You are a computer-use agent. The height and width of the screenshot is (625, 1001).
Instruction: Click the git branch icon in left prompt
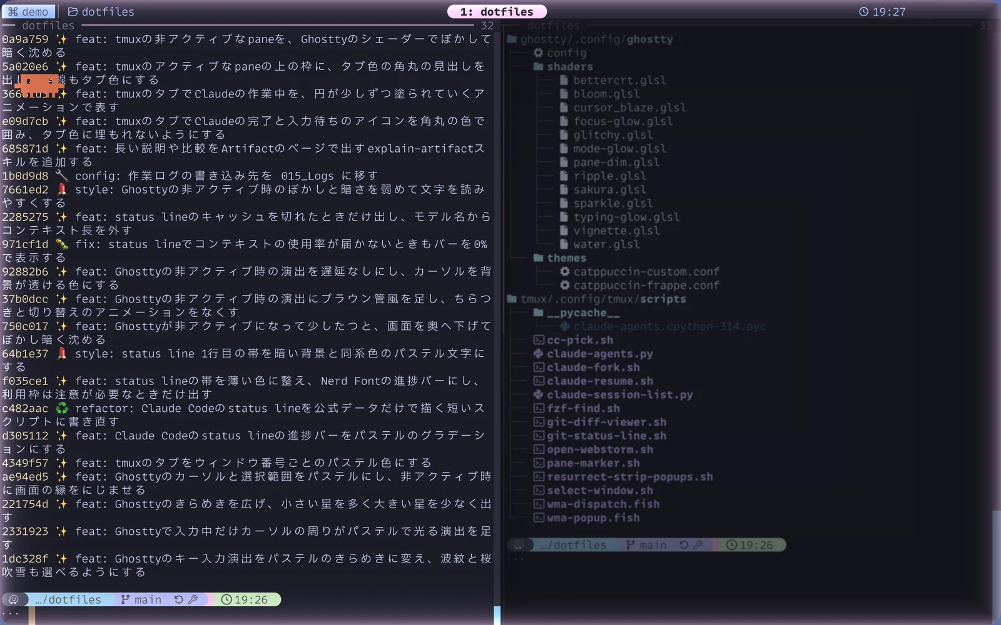click(x=125, y=599)
